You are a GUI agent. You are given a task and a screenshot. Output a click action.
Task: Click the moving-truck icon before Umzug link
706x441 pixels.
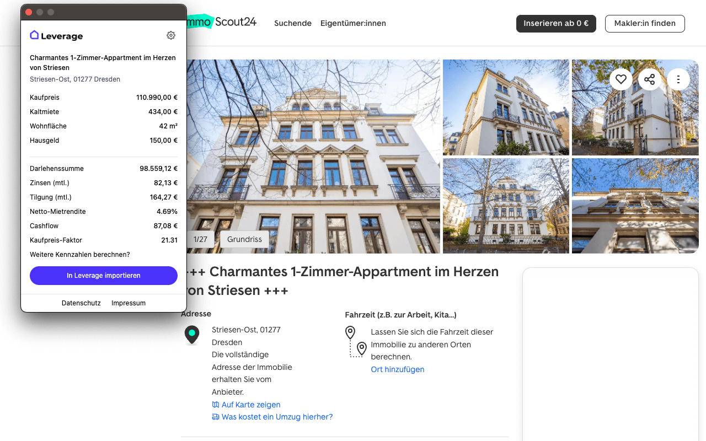pyautogui.click(x=215, y=417)
